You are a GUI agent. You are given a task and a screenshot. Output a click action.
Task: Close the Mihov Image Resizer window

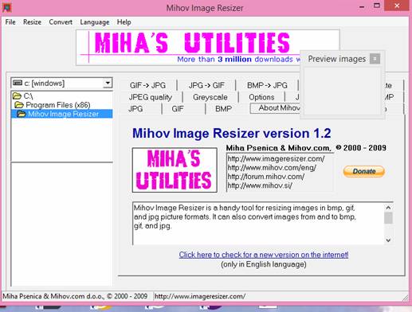(397, 6)
